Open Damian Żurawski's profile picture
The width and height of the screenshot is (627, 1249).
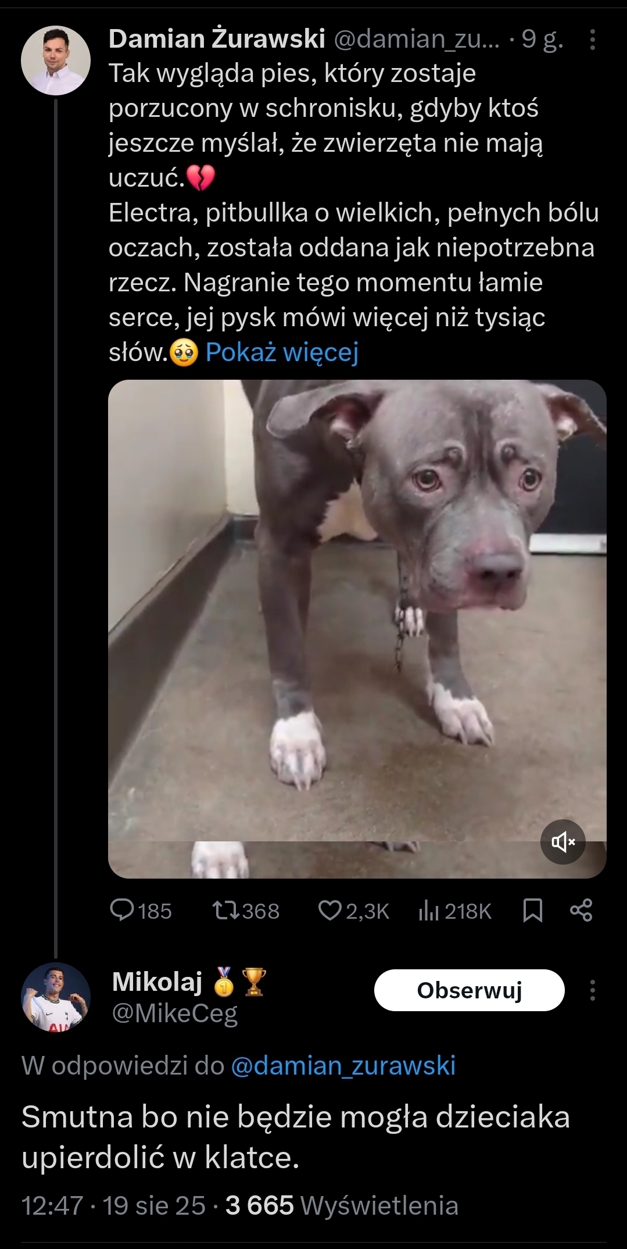pos(56,60)
